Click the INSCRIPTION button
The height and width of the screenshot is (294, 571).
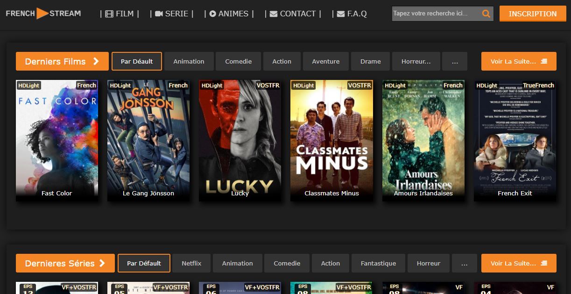point(533,14)
